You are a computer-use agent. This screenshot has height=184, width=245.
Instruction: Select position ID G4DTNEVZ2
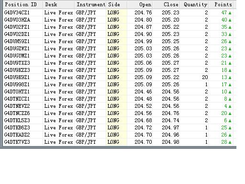point(17,106)
